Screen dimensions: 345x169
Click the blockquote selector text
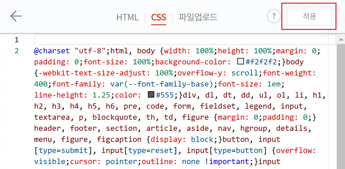point(115,117)
